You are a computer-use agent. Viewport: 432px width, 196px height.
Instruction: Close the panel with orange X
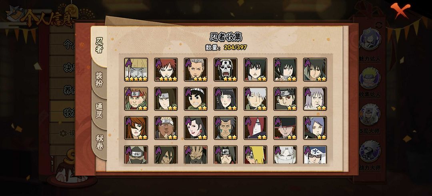coord(400,10)
